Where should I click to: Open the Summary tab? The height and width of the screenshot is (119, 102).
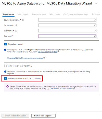coord(96,14)
